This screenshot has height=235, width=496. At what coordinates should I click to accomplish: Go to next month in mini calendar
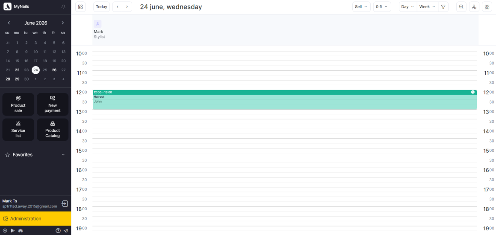(x=62, y=23)
